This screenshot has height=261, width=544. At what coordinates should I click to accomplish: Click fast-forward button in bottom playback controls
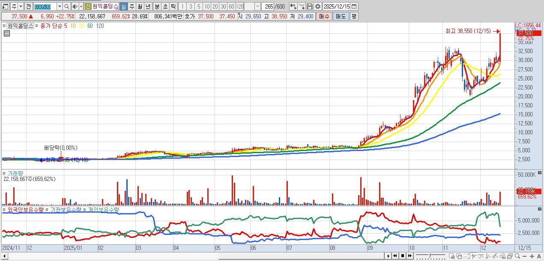click(410, 256)
